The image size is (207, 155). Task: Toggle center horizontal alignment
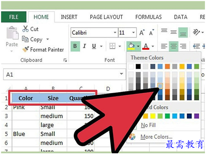coord(173,46)
